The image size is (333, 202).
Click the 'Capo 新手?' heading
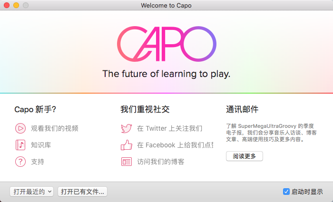pos(35,109)
